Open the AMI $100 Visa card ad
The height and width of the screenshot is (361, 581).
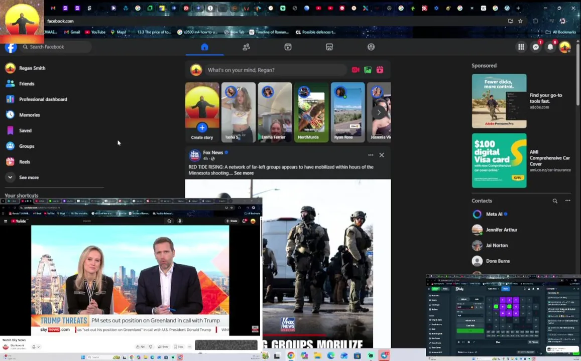pyautogui.click(x=499, y=160)
